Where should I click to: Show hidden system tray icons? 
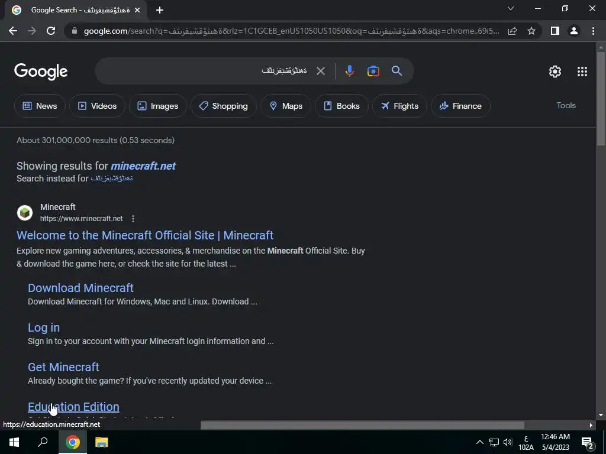click(x=479, y=442)
